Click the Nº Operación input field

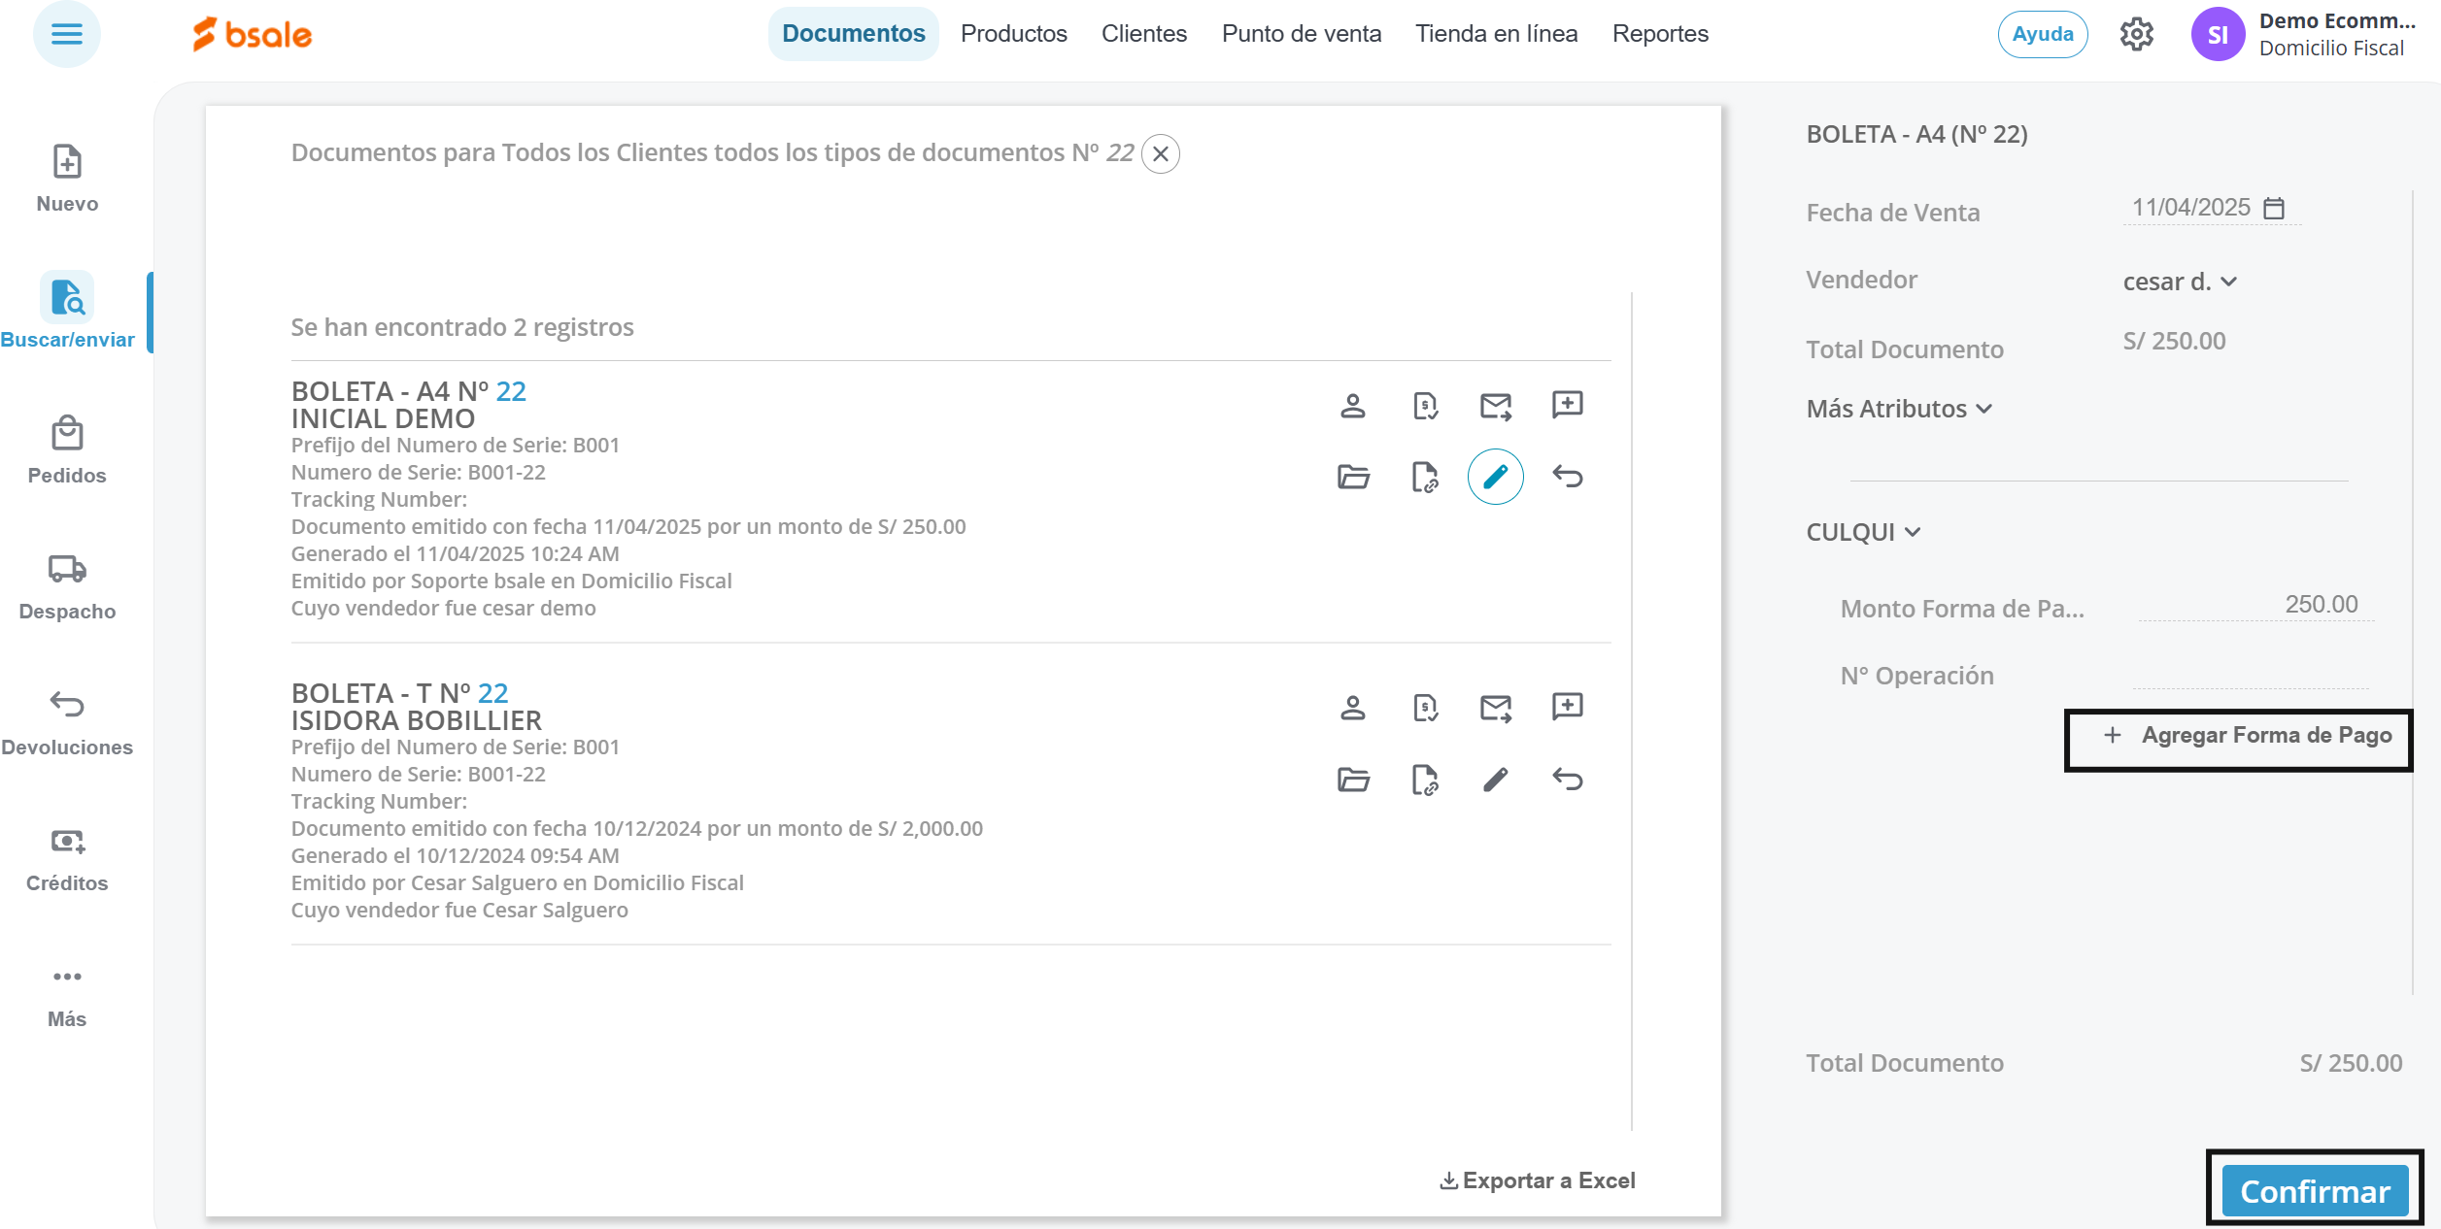pos(2249,674)
